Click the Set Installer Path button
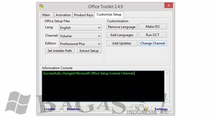 [60, 51]
